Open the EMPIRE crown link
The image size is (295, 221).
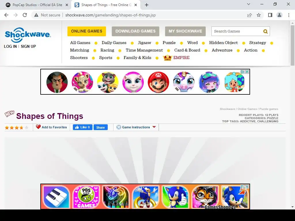pyautogui.click(x=177, y=58)
